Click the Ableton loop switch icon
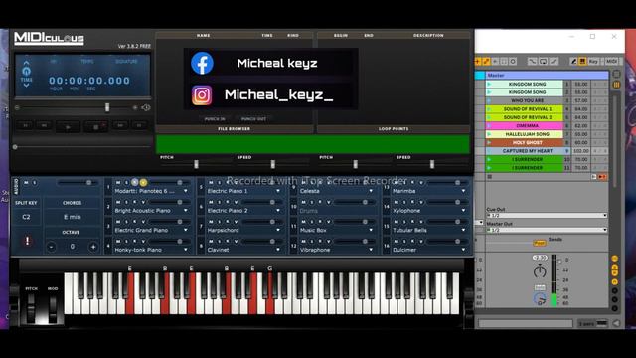Viewport: 636px width, 358px height. click(x=544, y=61)
